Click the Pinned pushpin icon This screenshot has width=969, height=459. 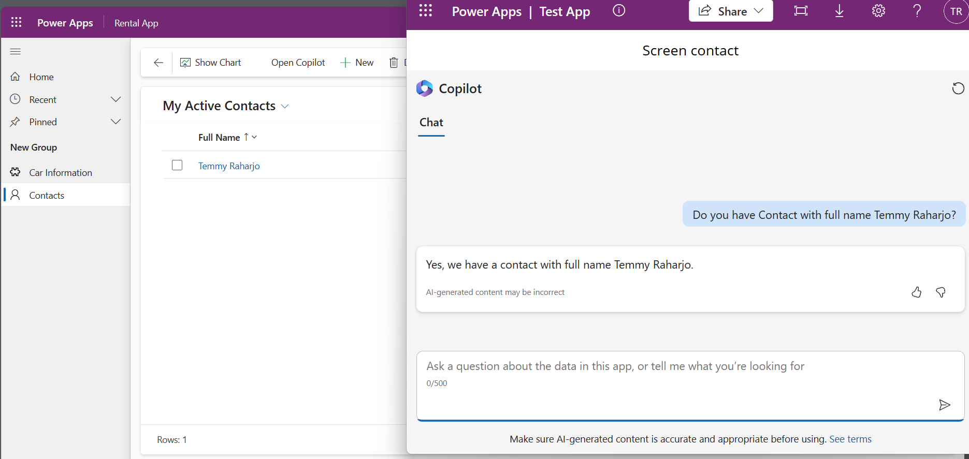16,122
